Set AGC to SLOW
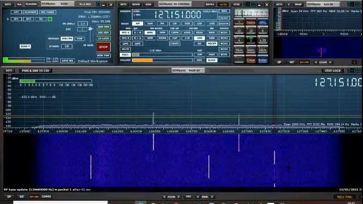The width and height of the screenshot is (363, 204). pos(212,61)
